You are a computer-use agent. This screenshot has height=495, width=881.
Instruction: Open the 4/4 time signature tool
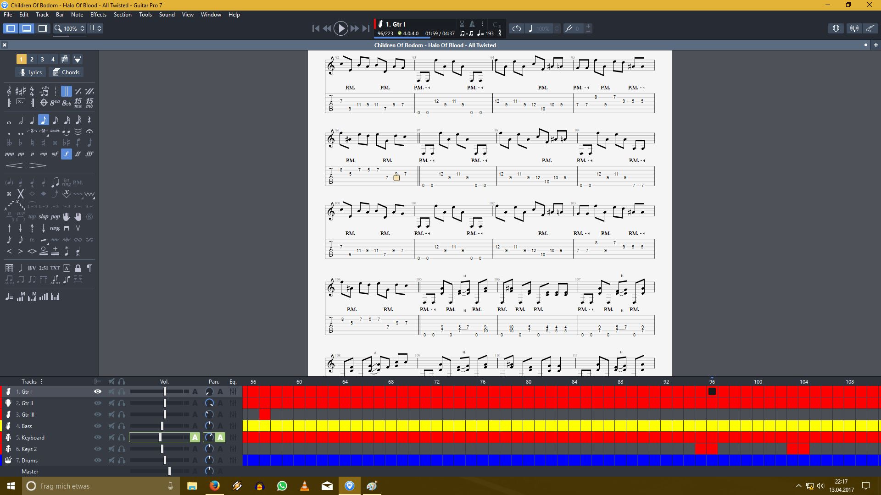(32, 91)
